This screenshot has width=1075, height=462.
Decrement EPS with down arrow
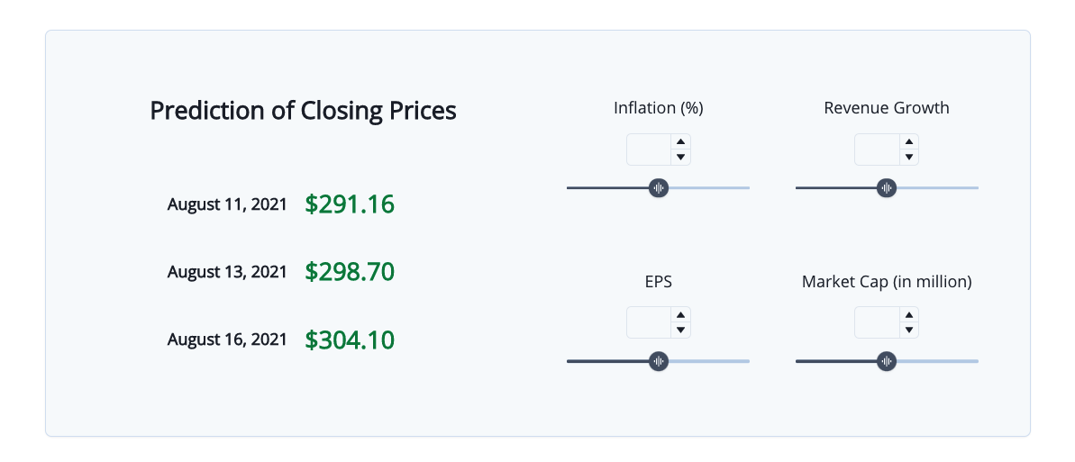681,331
